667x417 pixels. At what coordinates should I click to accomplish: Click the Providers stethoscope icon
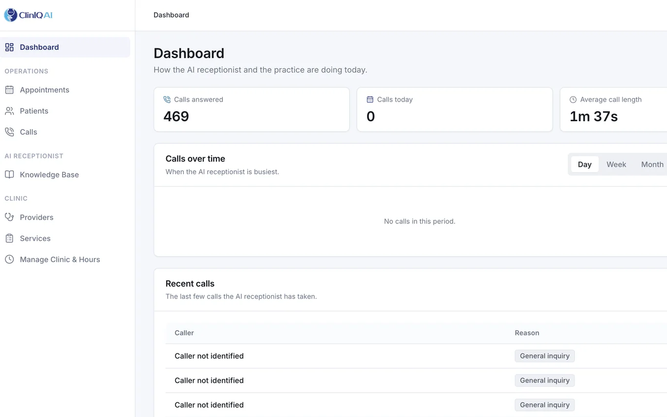pyautogui.click(x=9, y=217)
